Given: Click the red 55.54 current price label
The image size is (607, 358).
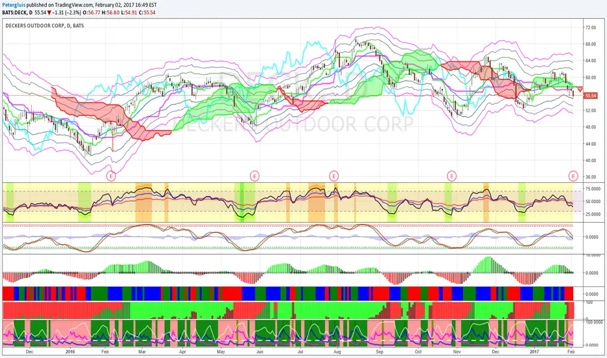Looking at the screenshot, I should (x=590, y=96).
